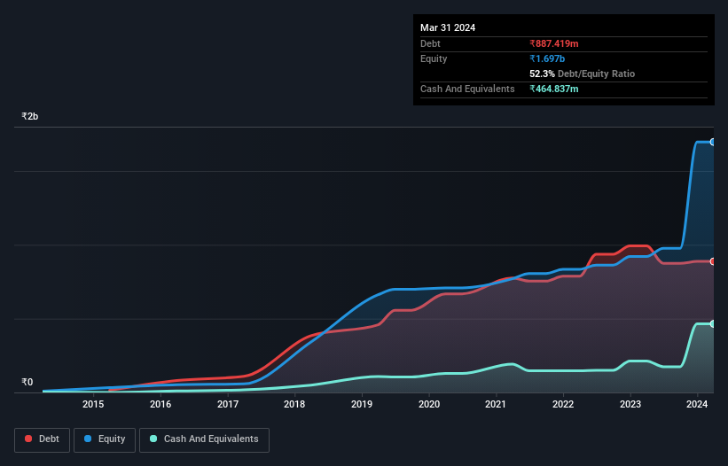Image resolution: width=728 pixels, height=466 pixels.
Task: Click the Equity label in tooltip
Action: pos(434,58)
